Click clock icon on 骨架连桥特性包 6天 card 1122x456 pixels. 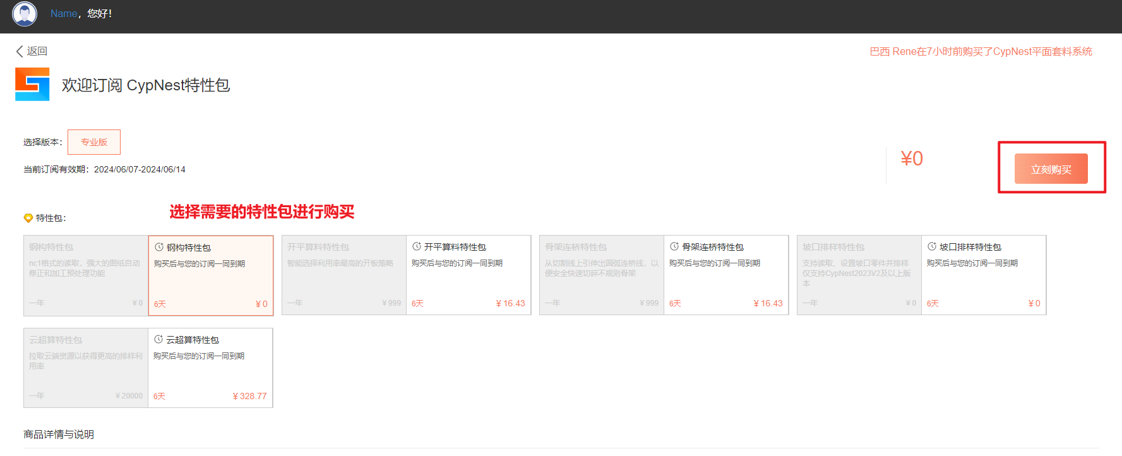pyautogui.click(x=674, y=246)
